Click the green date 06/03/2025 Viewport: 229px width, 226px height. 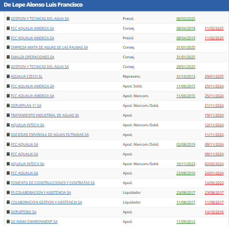coord(186,19)
